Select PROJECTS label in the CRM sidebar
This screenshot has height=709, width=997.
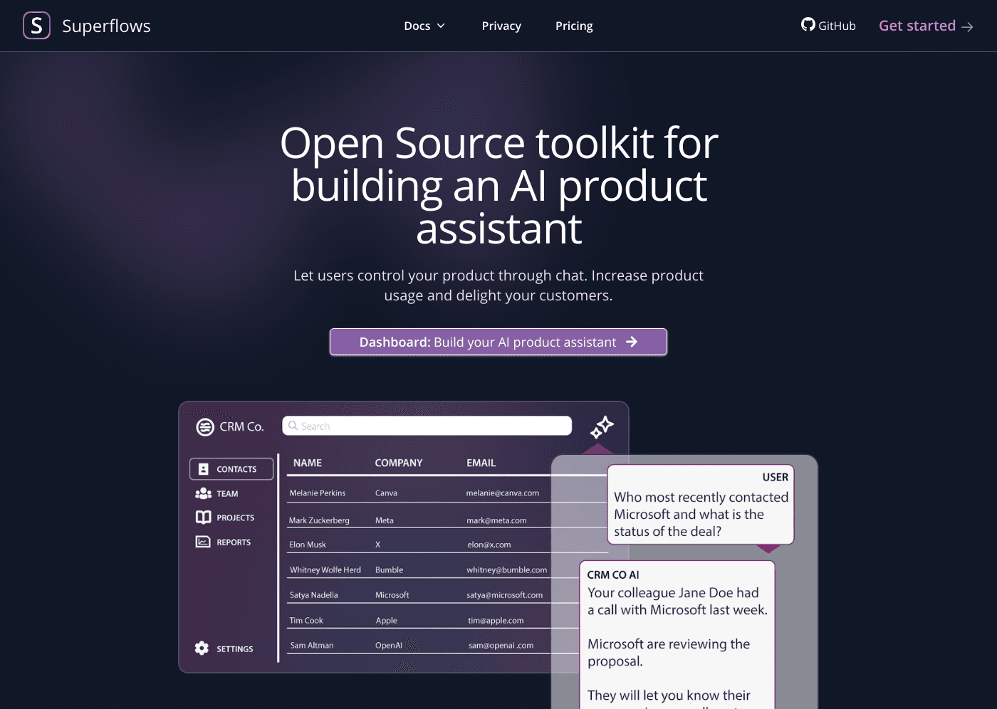coord(236,518)
